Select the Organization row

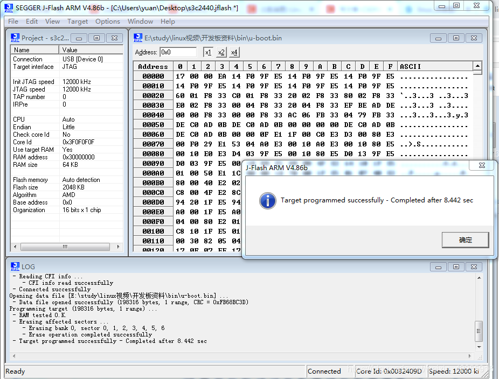tap(67, 210)
